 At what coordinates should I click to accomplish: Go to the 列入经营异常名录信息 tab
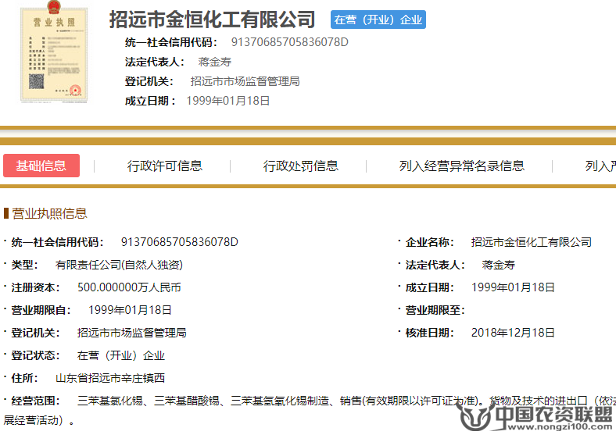461,166
